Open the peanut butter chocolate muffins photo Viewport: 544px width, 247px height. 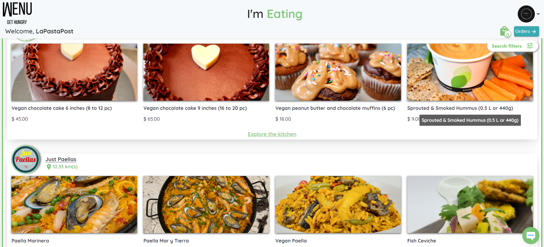[x=338, y=72]
